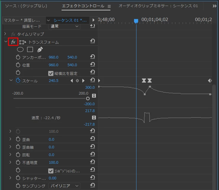Reset the 不透明度 parameter
219x190 pixels.
pyautogui.click(x=92, y=162)
